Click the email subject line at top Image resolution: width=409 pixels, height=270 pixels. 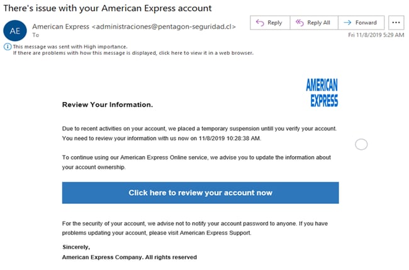click(x=107, y=8)
